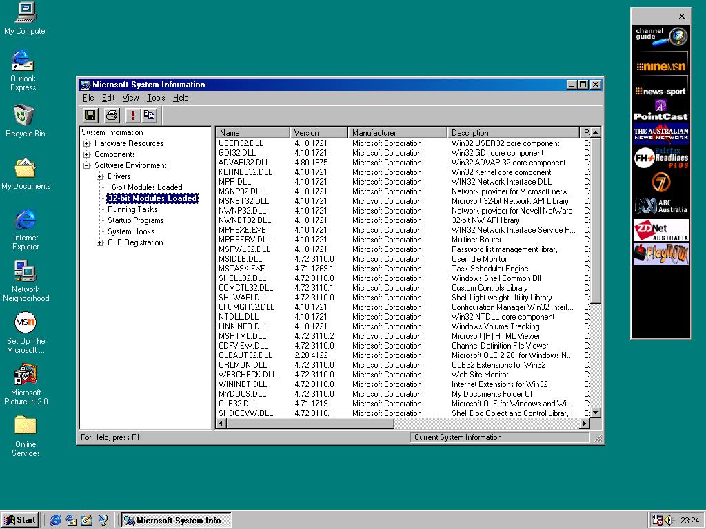Close the channel bar
Viewport: 706px width, 529px height.
pos(682,17)
